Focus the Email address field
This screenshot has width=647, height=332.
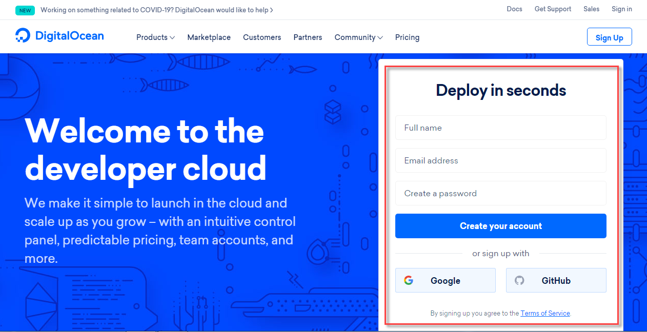(500, 160)
